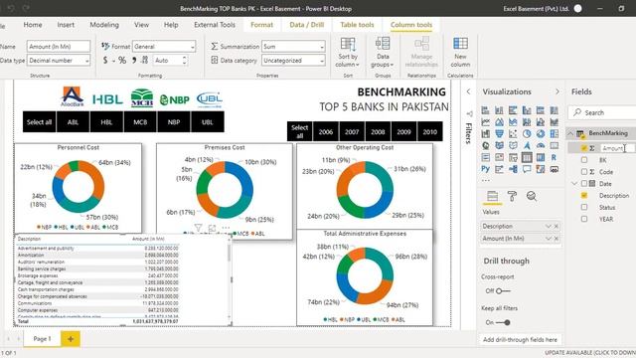Choose the gauge visual icon
The image size is (636, 358).
(541, 145)
